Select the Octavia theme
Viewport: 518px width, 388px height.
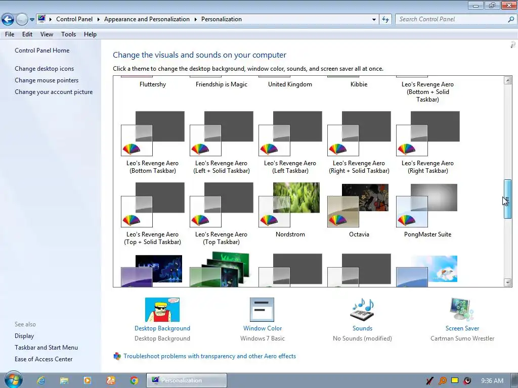click(359, 210)
